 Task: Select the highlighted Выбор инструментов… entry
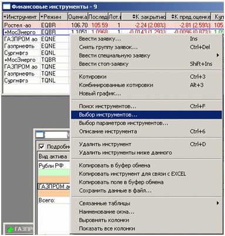pyautogui.click(x=146, y=115)
